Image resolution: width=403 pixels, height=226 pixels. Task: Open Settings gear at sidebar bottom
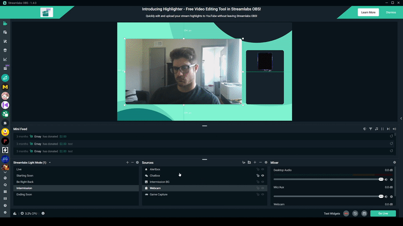5,212
